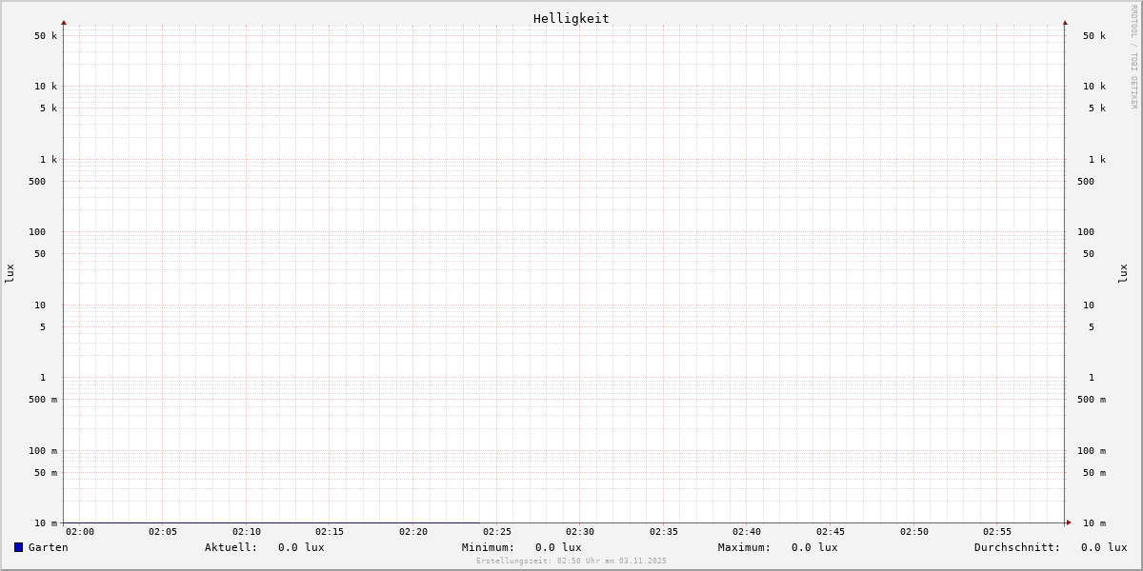Viewport: 1143px width, 571px height.
Task: Click the arrow atop the left y-axis
Action: tap(64, 22)
